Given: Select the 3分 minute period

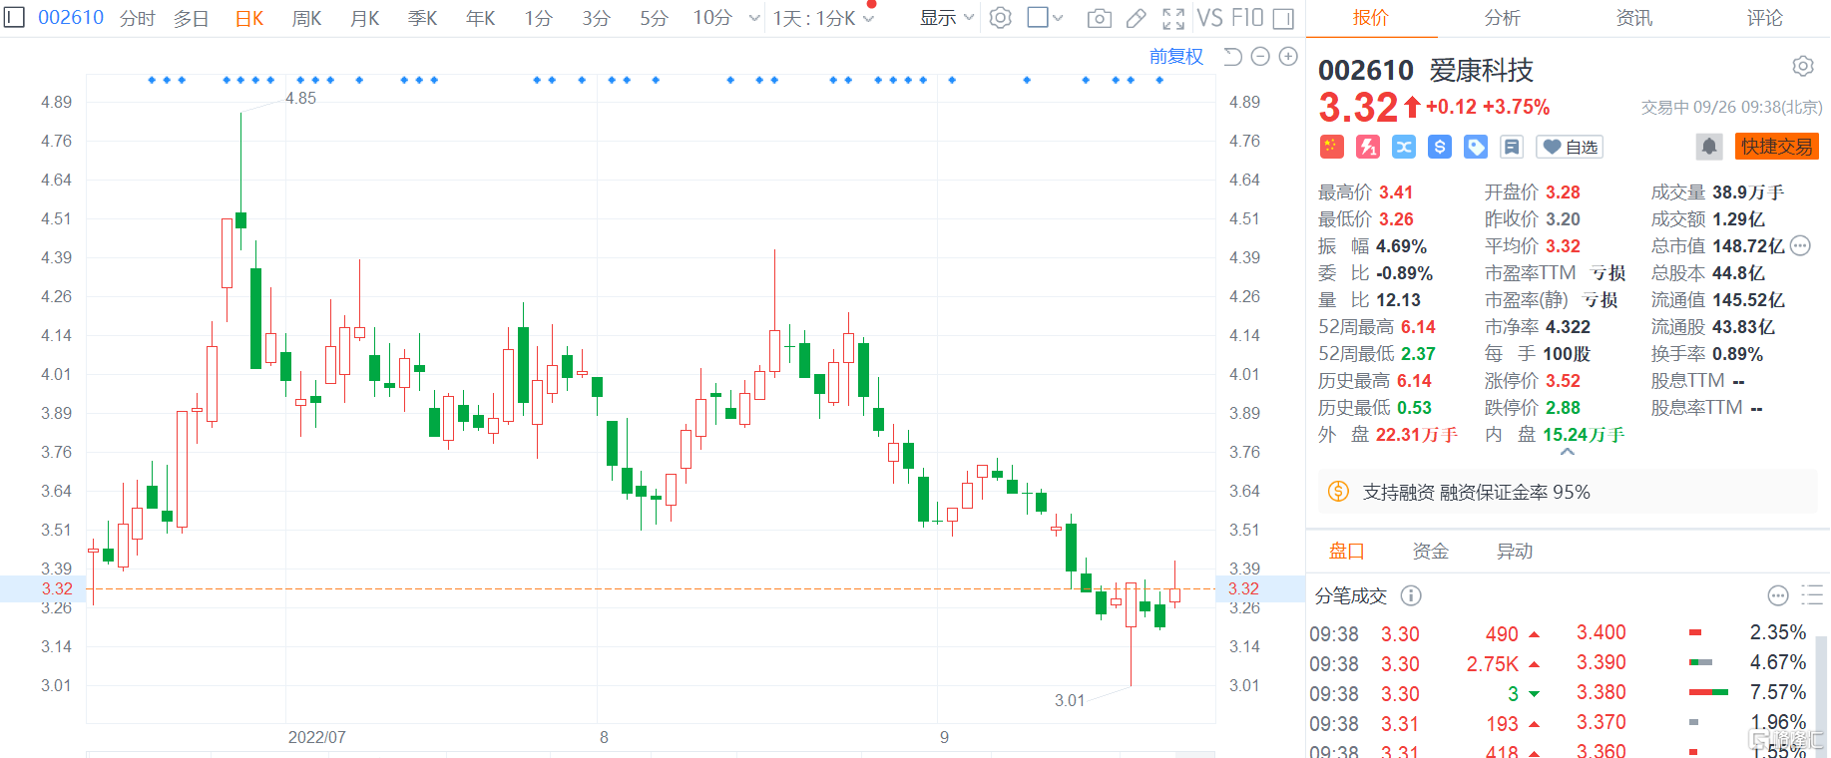Looking at the screenshot, I should pyautogui.click(x=596, y=18).
